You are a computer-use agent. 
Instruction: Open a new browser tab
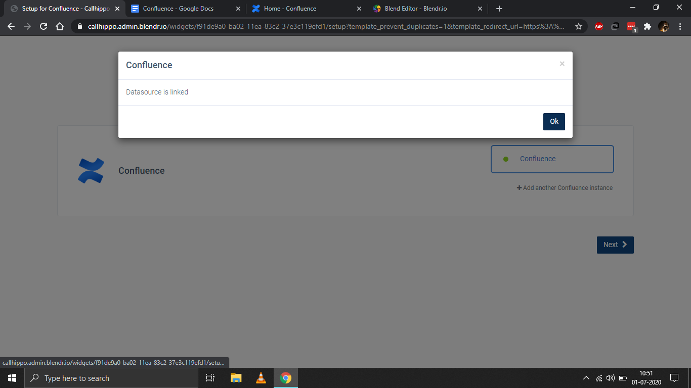[499, 9]
